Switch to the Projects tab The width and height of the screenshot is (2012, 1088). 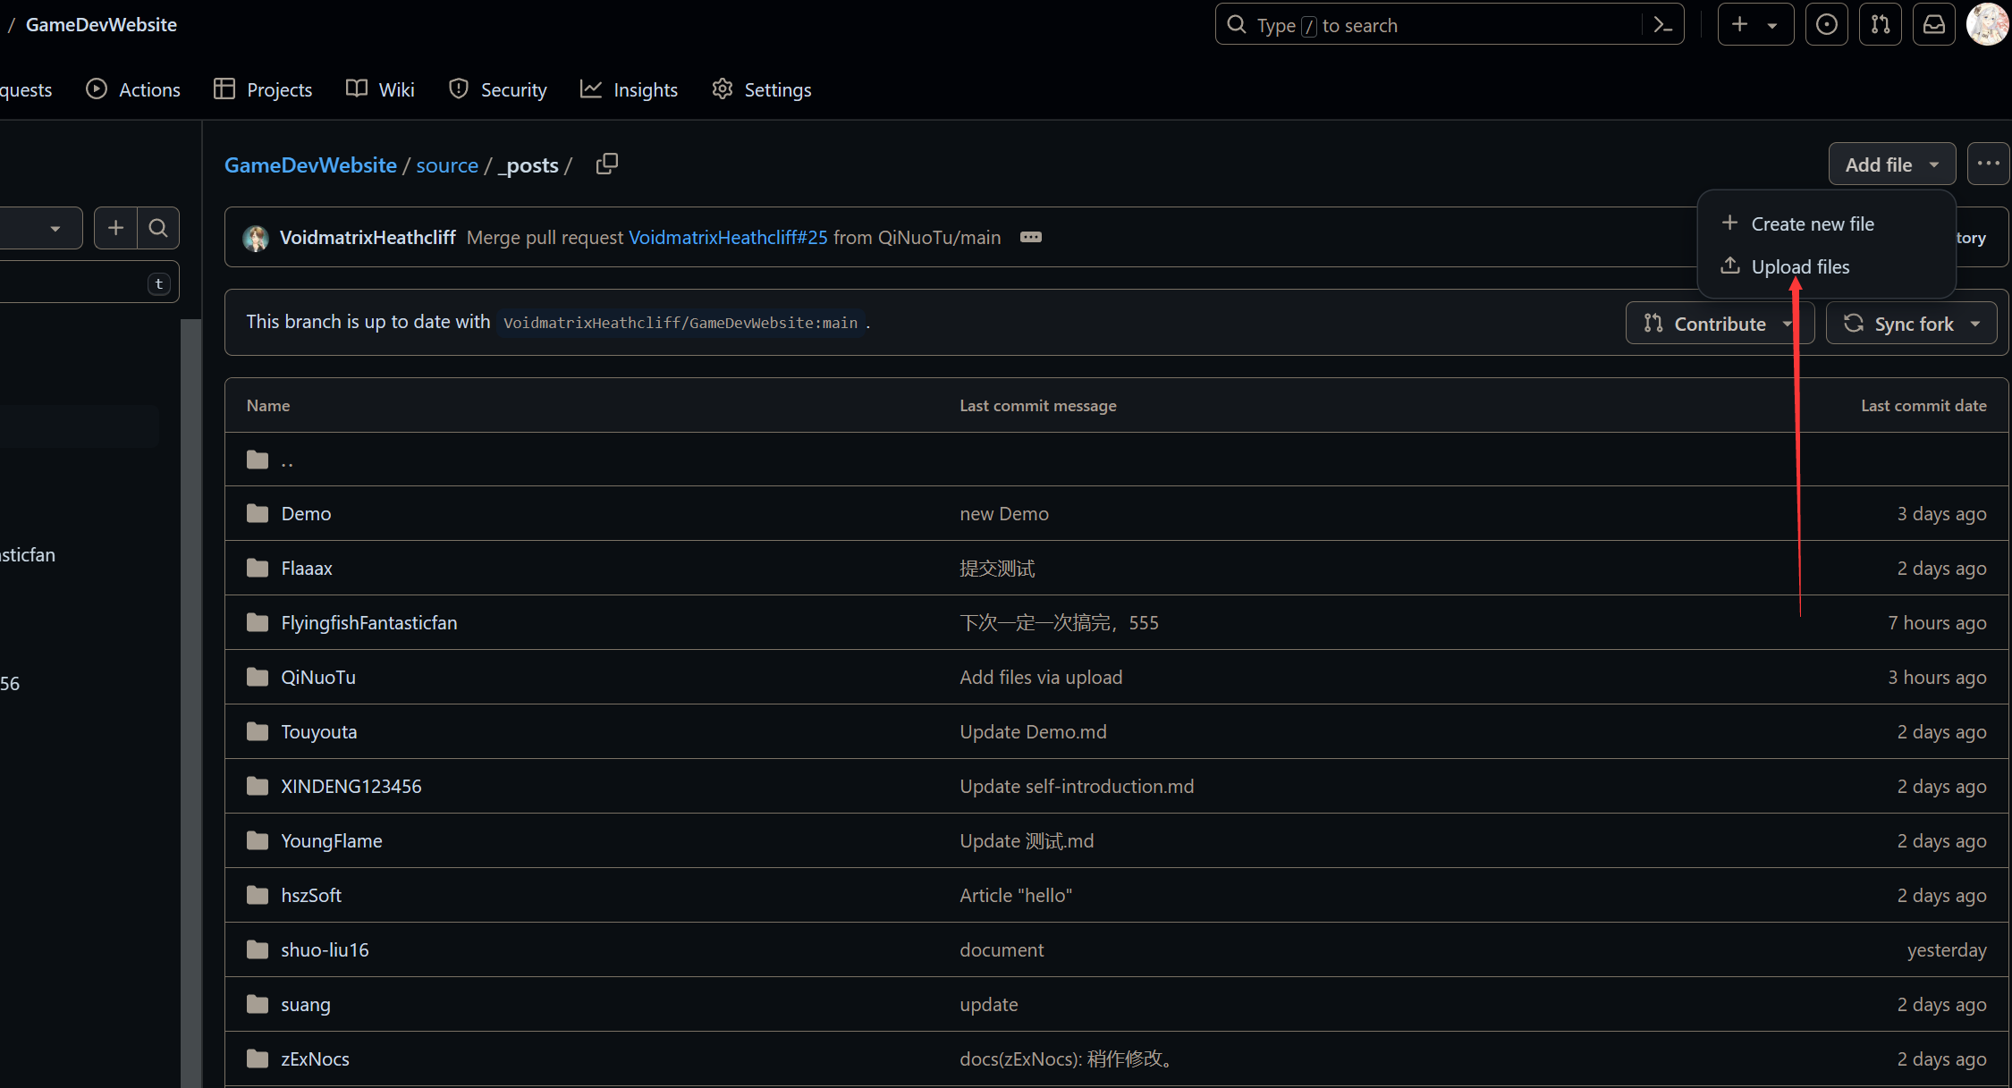263,89
